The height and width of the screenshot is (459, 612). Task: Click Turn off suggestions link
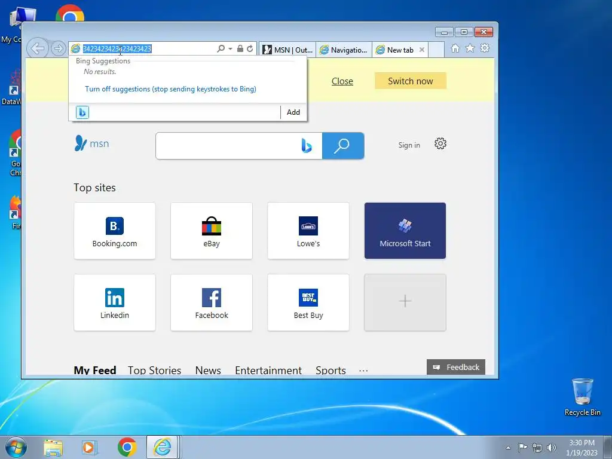[170, 89]
